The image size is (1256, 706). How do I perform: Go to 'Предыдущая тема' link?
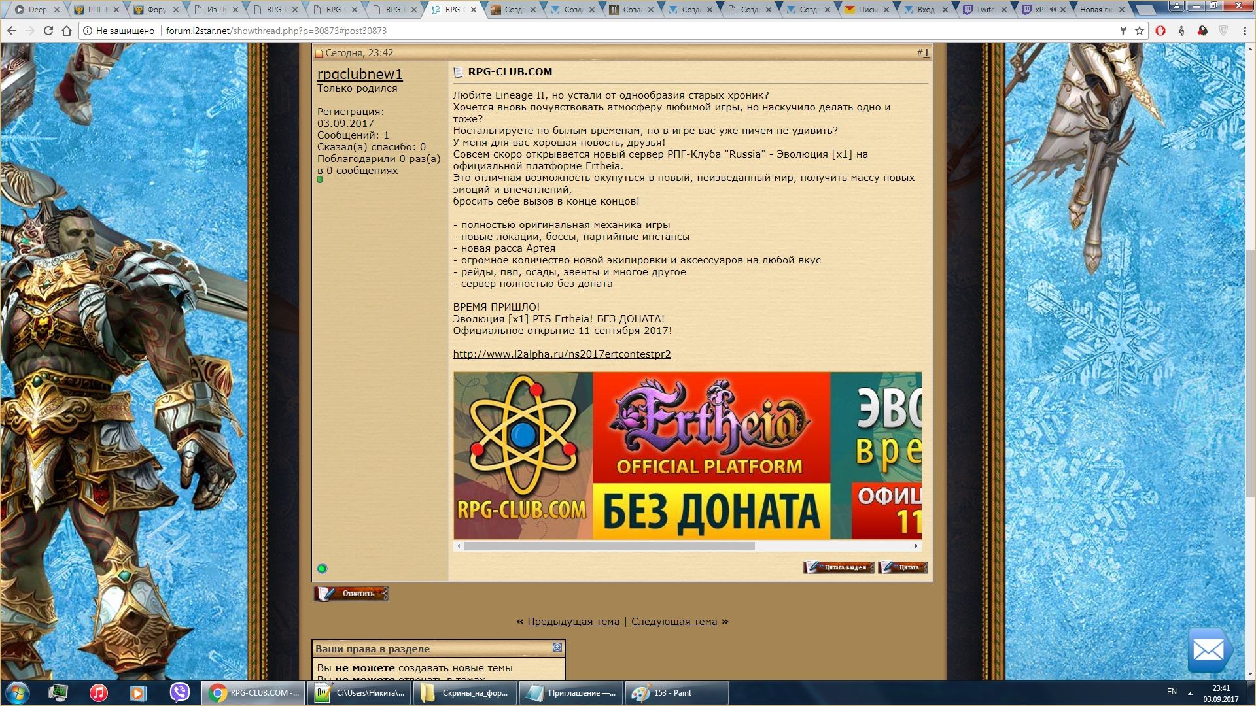[573, 622]
